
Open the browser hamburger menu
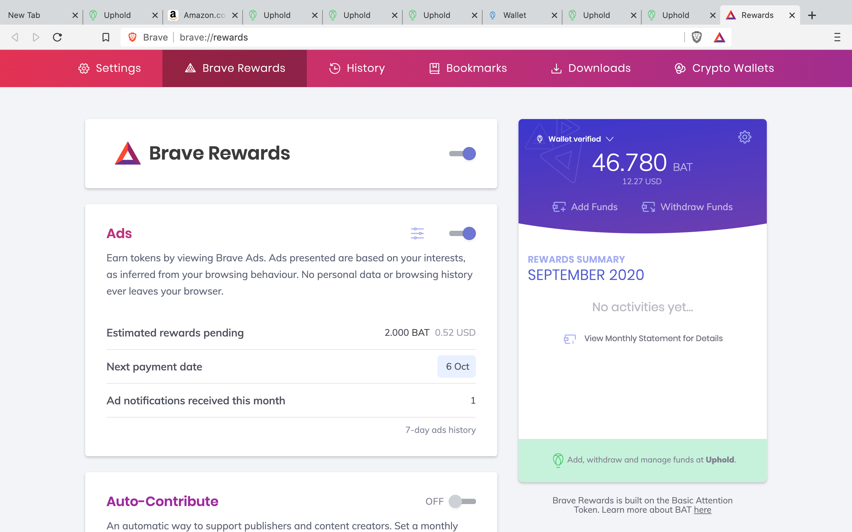click(837, 37)
